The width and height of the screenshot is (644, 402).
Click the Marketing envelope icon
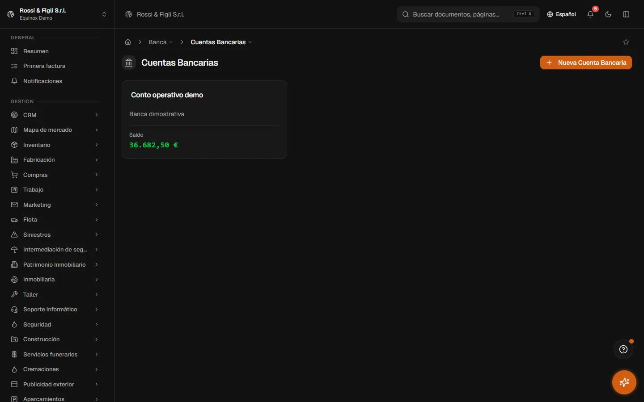pos(14,205)
